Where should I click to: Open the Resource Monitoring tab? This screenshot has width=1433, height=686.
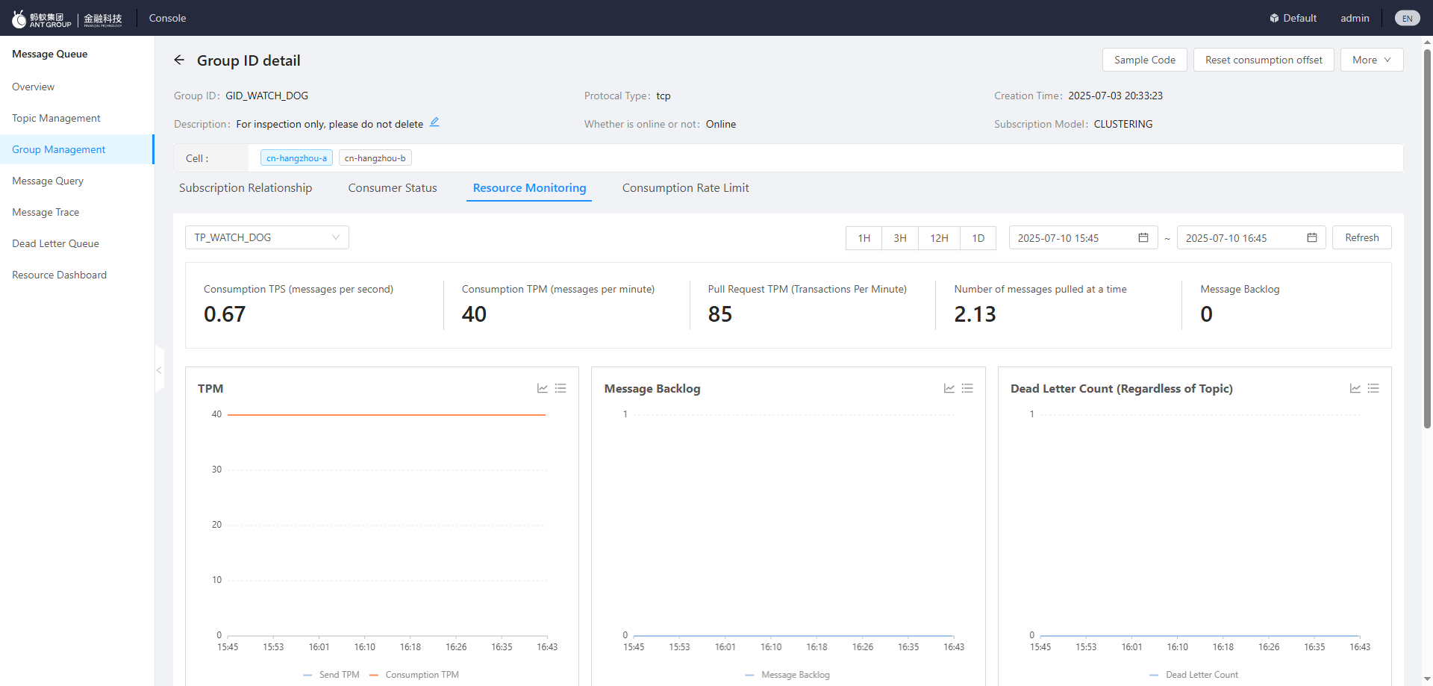[529, 187]
